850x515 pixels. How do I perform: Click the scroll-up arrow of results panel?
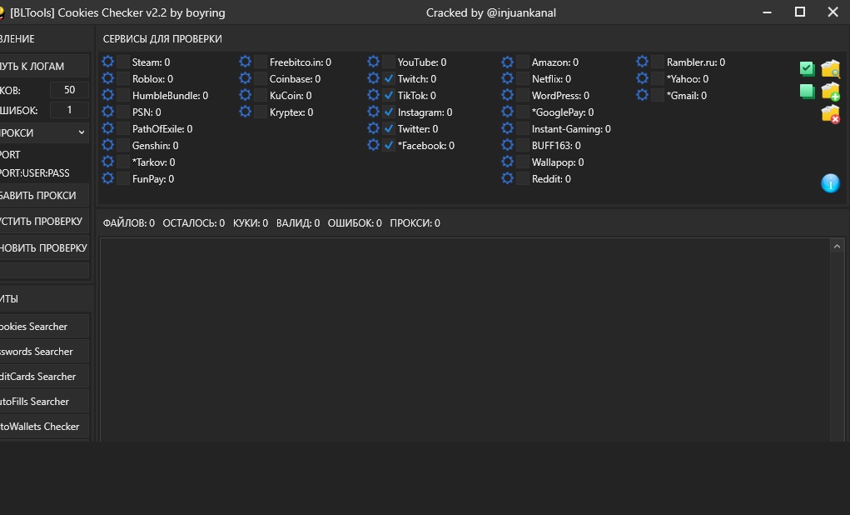click(838, 247)
